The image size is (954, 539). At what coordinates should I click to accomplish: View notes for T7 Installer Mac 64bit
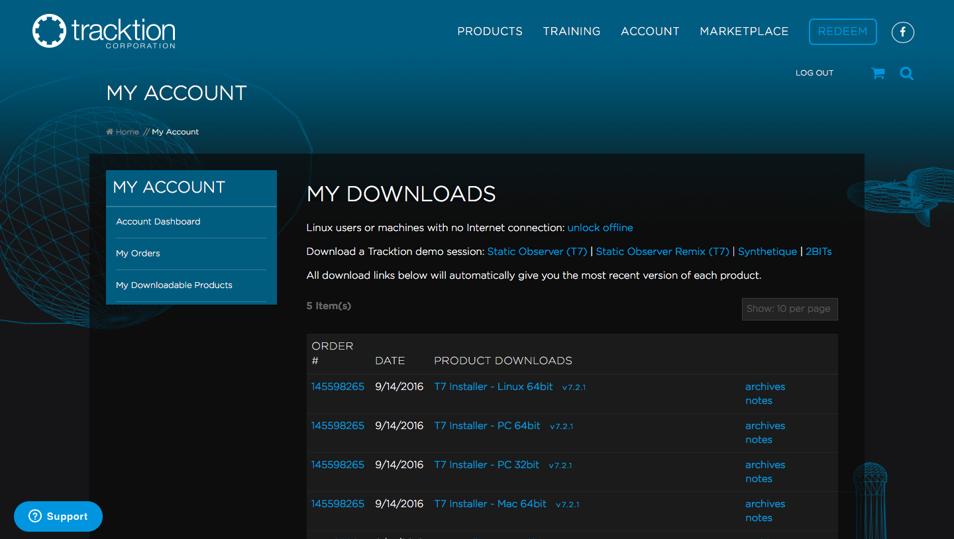(x=759, y=518)
